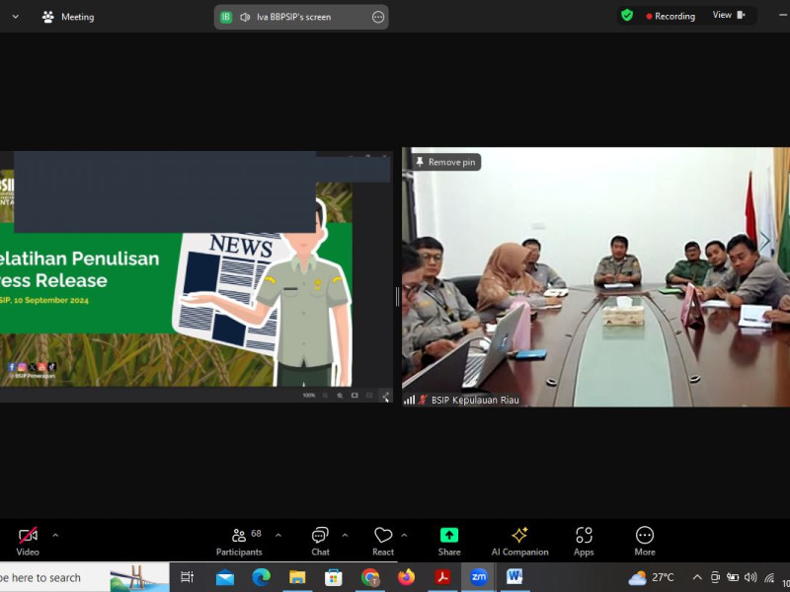This screenshot has width=790, height=592.
Task: Click the React heart icon
Action: 383,540
